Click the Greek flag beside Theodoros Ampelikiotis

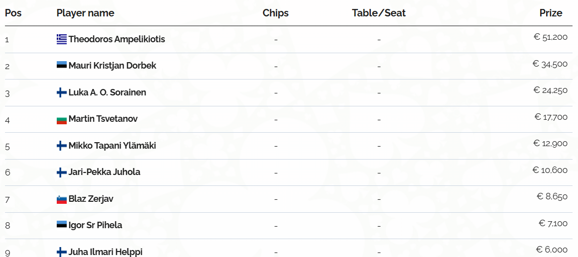pos(62,39)
